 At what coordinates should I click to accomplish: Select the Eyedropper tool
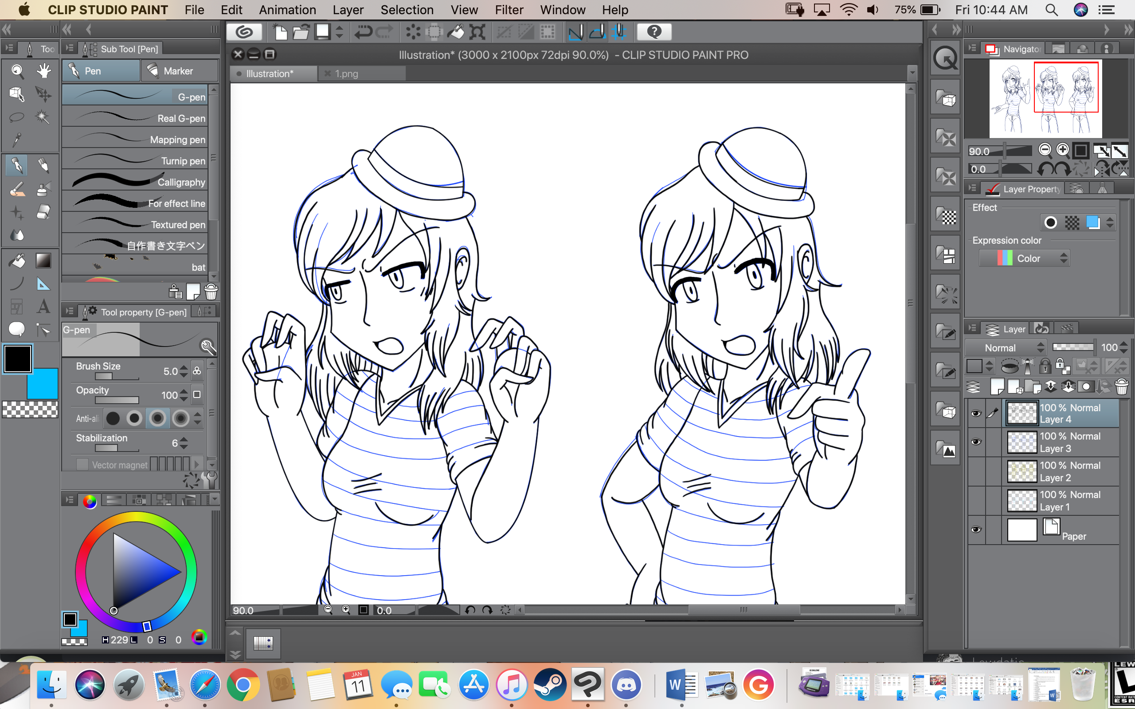click(17, 139)
